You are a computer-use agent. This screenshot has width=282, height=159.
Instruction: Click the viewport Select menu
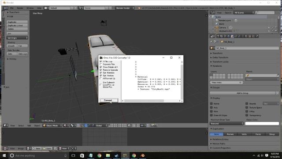coord(21,125)
